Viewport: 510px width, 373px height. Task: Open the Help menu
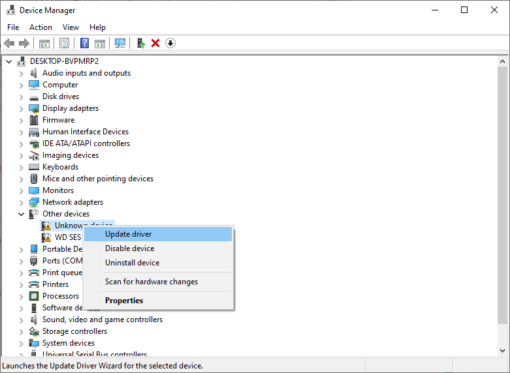[97, 27]
